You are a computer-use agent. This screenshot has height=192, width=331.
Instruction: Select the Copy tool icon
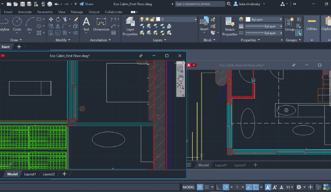click(x=51, y=26)
